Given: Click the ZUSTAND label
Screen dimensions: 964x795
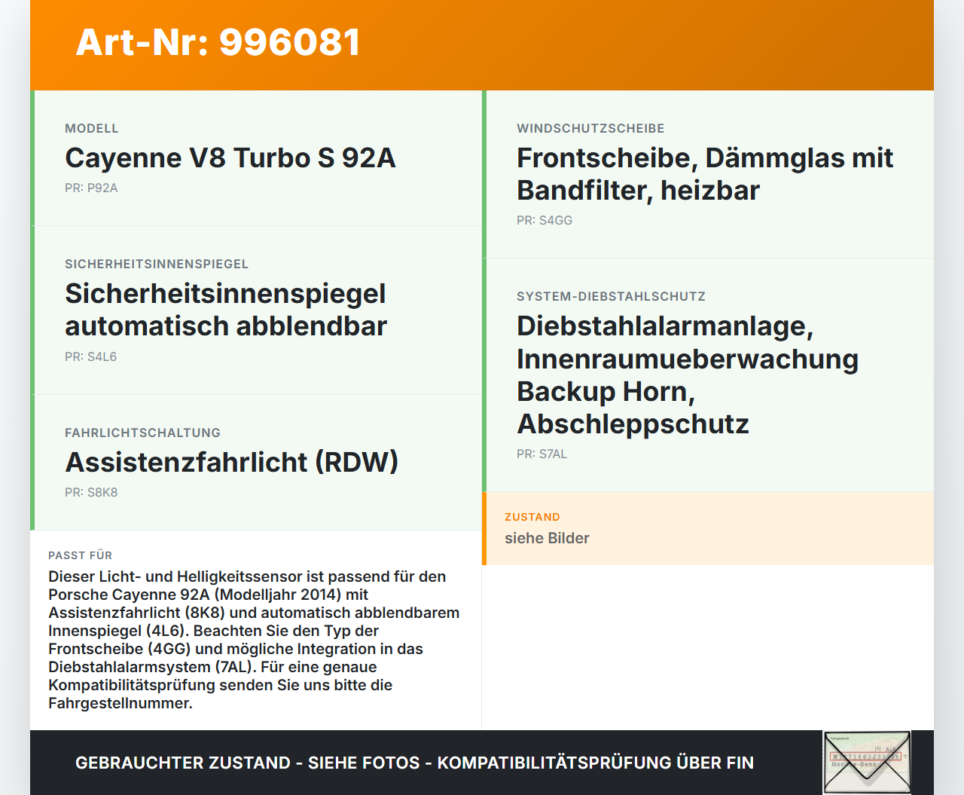Looking at the screenshot, I should click(532, 517).
